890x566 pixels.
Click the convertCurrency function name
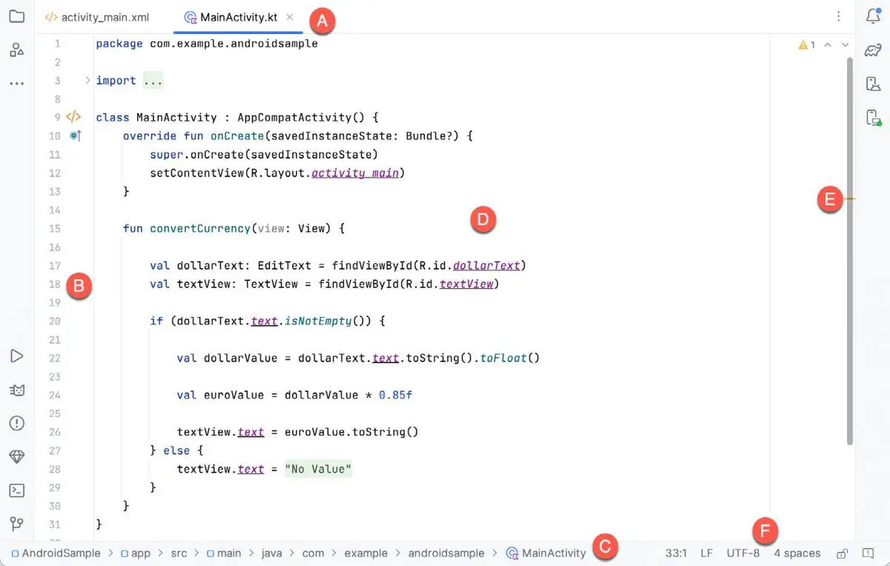200,229
